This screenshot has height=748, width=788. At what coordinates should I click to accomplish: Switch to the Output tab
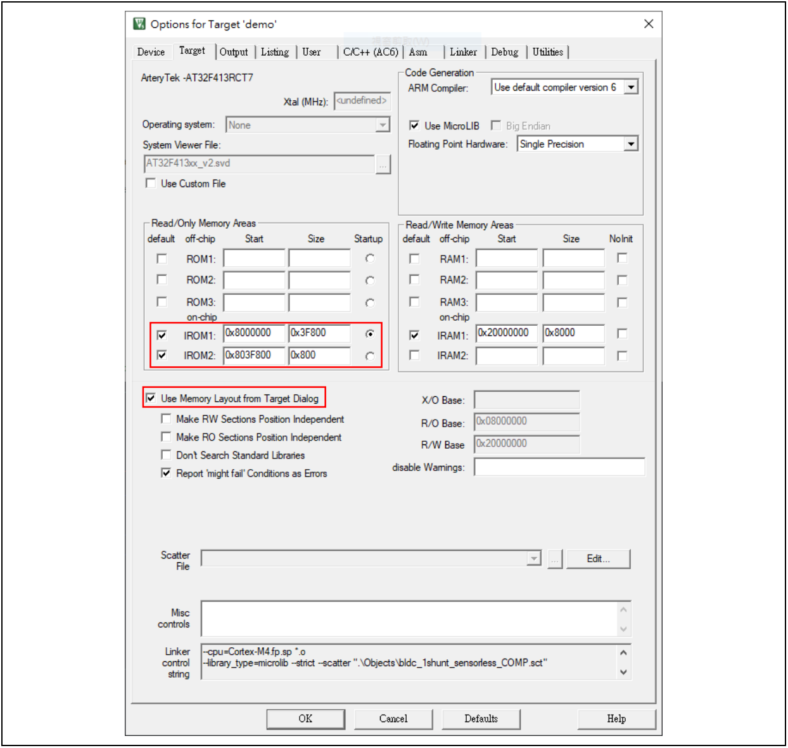[x=234, y=52]
